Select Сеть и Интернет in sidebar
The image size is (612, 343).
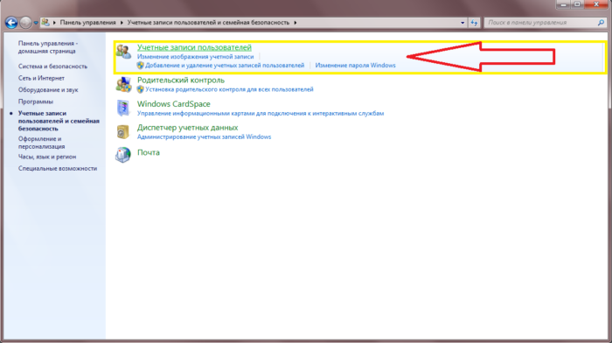(x=41, y=78)
